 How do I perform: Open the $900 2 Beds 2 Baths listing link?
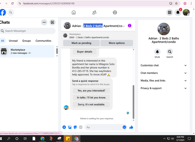tap(89, 38)
